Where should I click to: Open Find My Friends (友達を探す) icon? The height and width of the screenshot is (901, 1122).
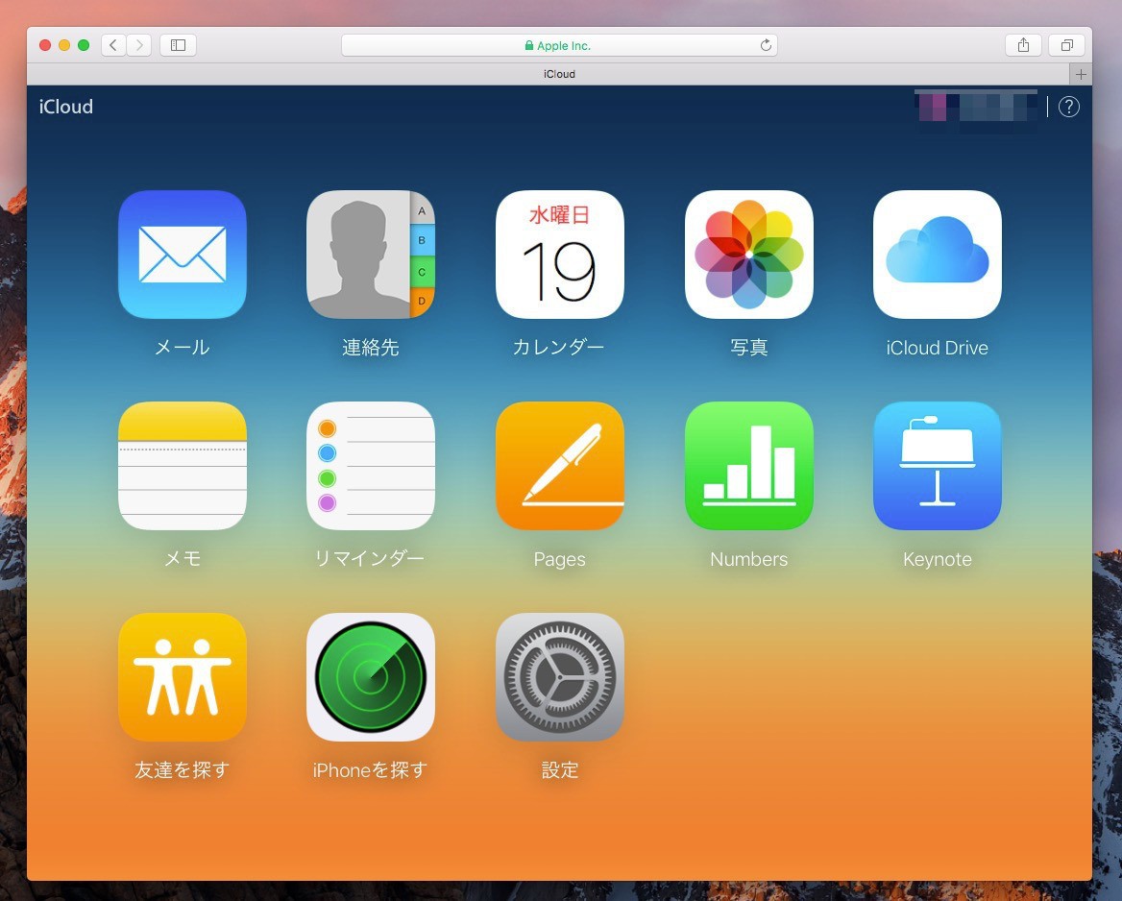click(183, 677)
